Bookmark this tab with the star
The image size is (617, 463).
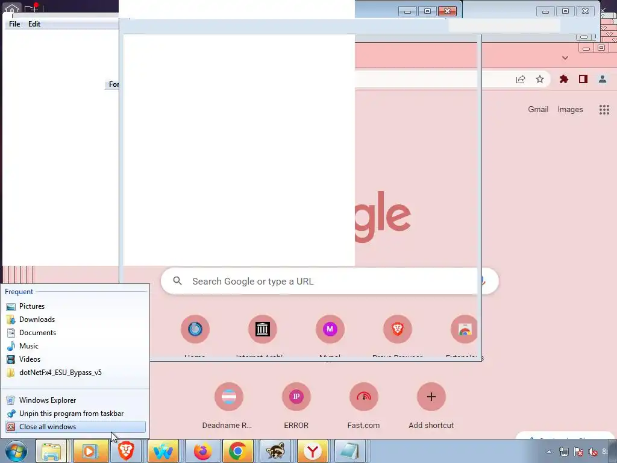tap(540, 80)
